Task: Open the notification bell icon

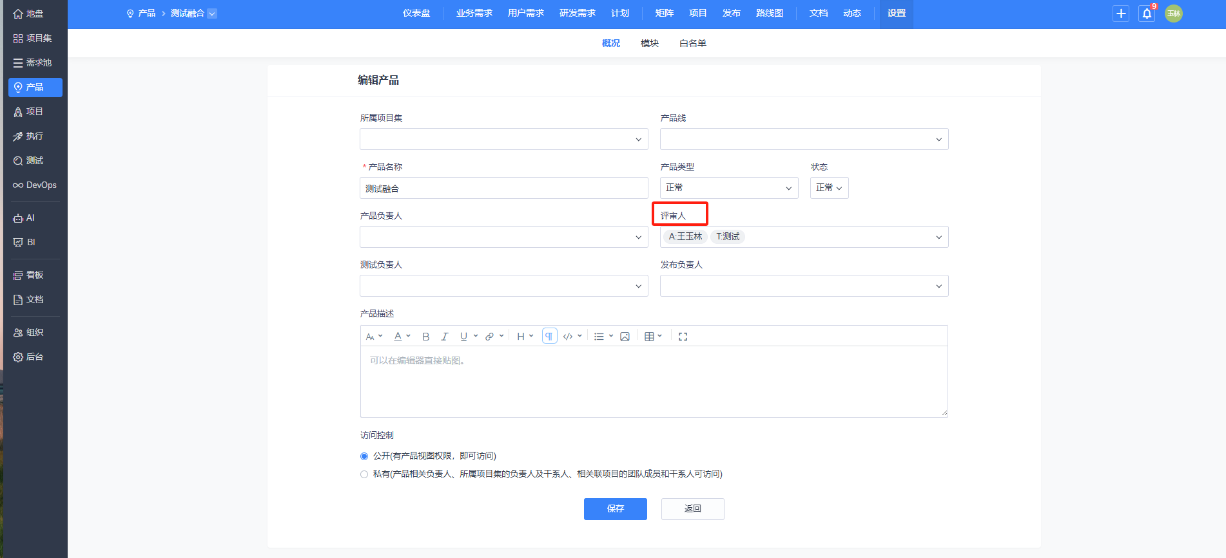Action: click(1147, 14)
